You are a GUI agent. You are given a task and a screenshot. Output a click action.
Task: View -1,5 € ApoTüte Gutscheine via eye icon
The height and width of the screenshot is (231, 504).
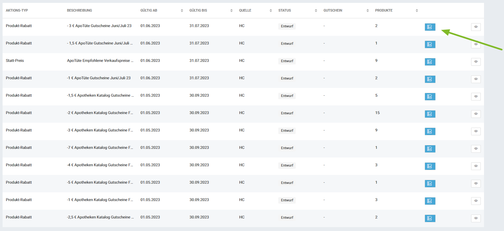click(476, 44)
